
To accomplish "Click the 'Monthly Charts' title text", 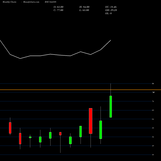I will coord(9,2).
